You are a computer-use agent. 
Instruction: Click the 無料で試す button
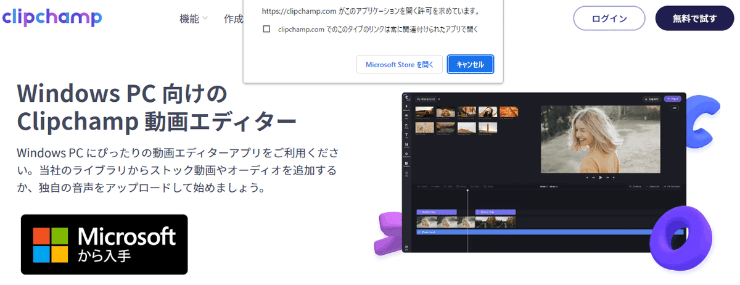[x=695, y=18]
